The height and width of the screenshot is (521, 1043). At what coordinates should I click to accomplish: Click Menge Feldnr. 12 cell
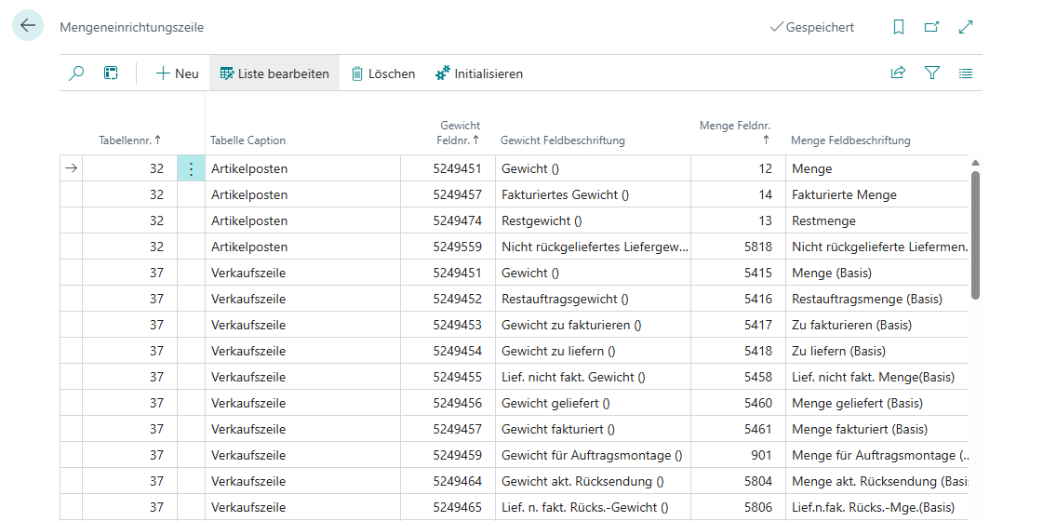(x=739, y=169)
